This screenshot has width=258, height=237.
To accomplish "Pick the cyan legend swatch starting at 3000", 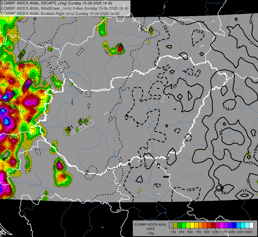I will click(x=243, y=225).
